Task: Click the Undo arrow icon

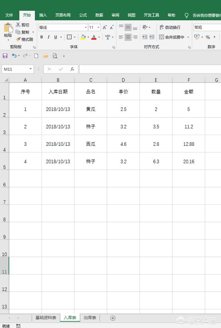Action: pyautogui.click(x=14, y=56)
